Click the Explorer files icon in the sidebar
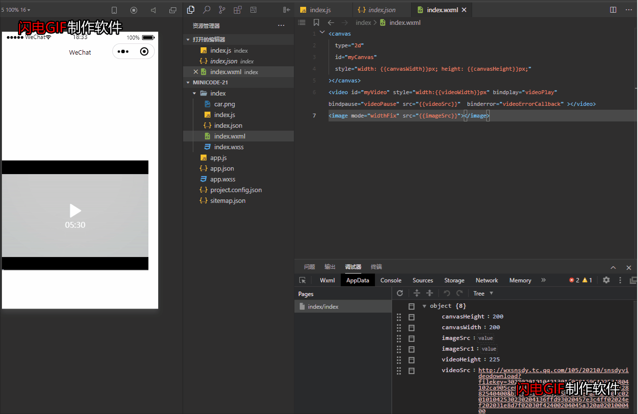Viewport: 638px width, 414px height. (x=191, y=10)
